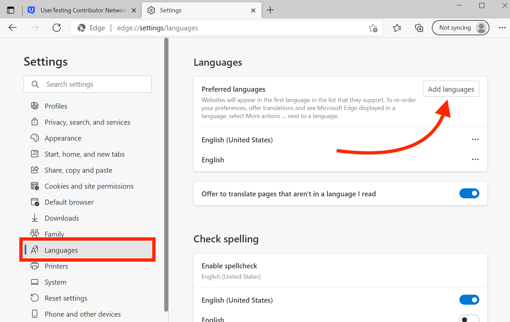Switch to the UserTesting Contributor Network tab
Image resolution: width=510 pixels, height=322 pixels.
click(x=82, y=10)
